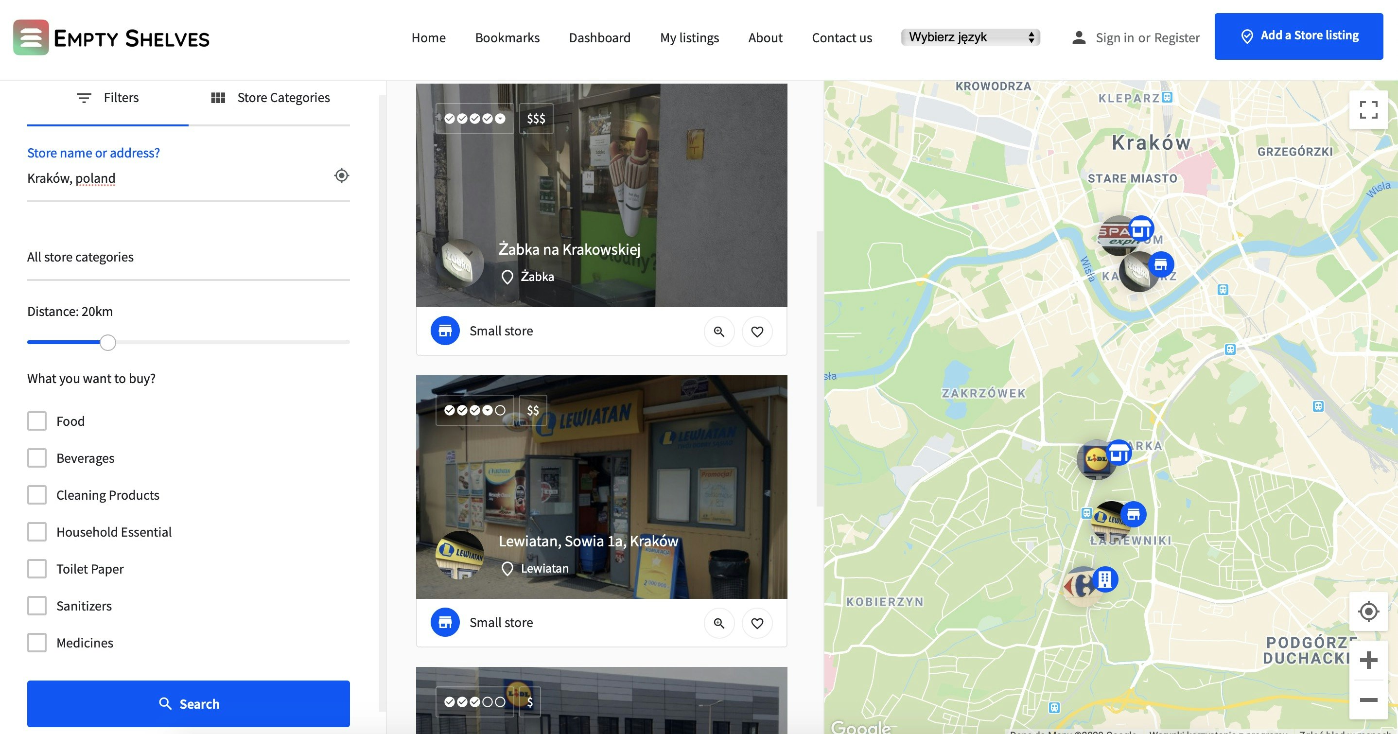Click map zoom in plus icon
This screenshot has height=734, width=1398.
[1368, 660]
